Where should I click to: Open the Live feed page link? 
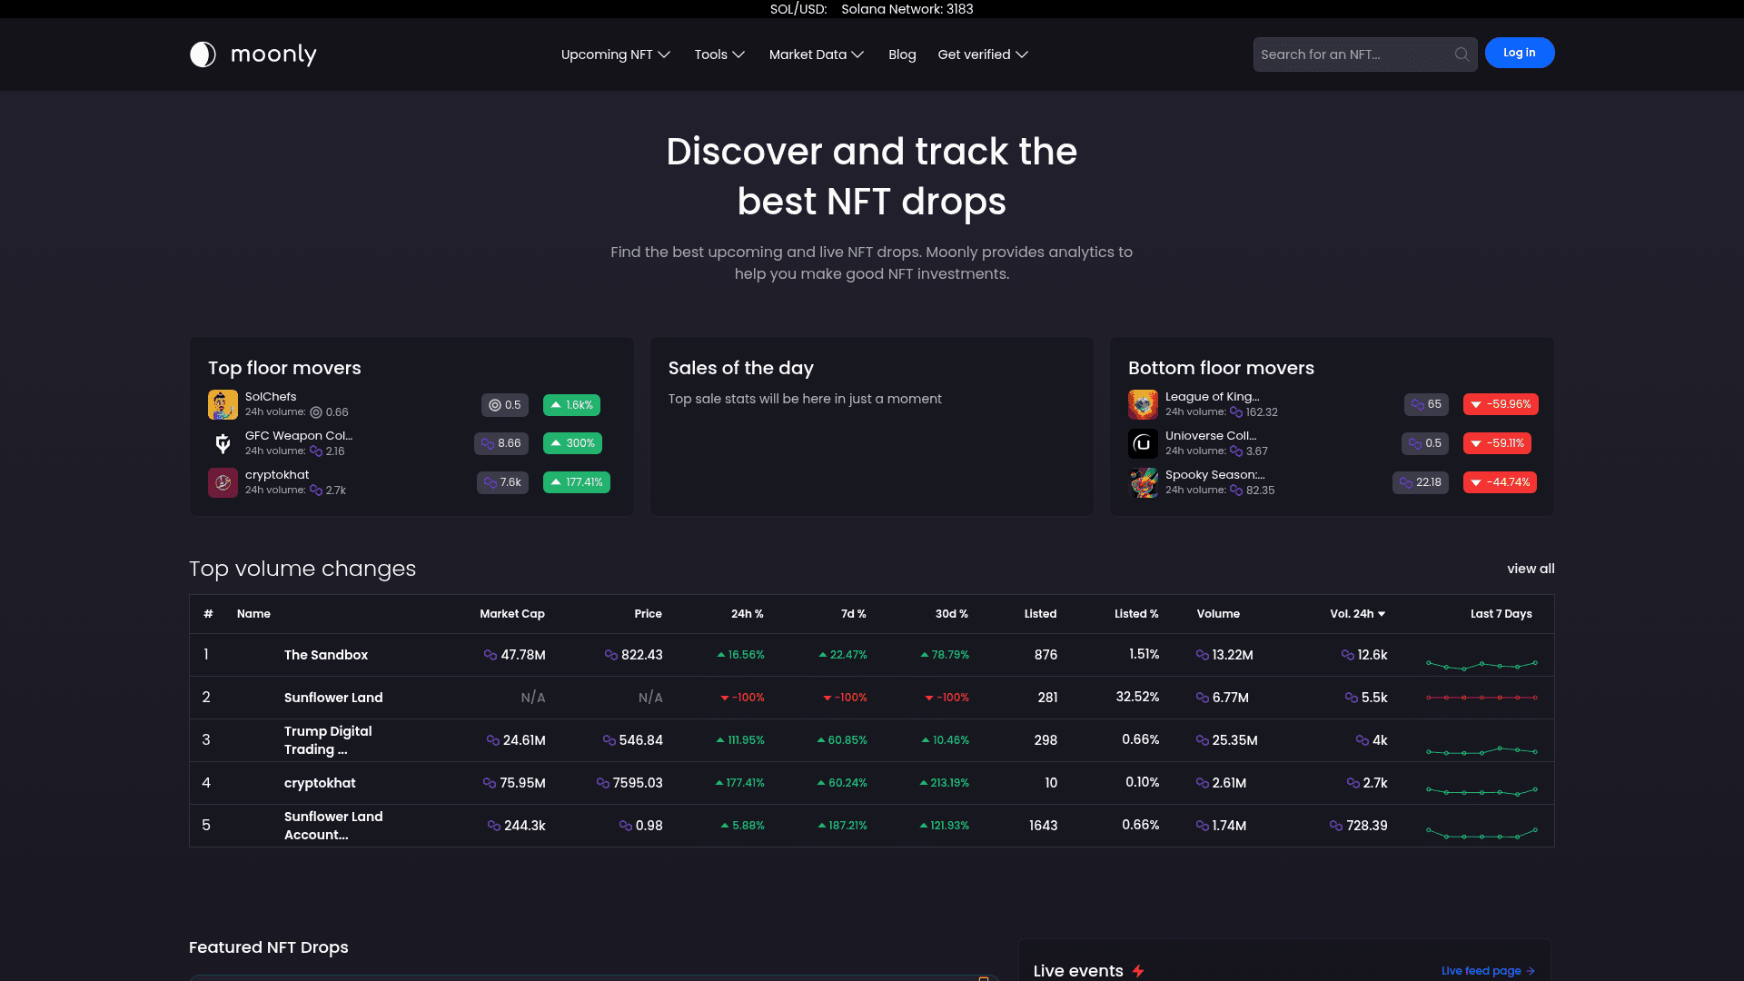pyautogui.click(x=1481, y=970)
